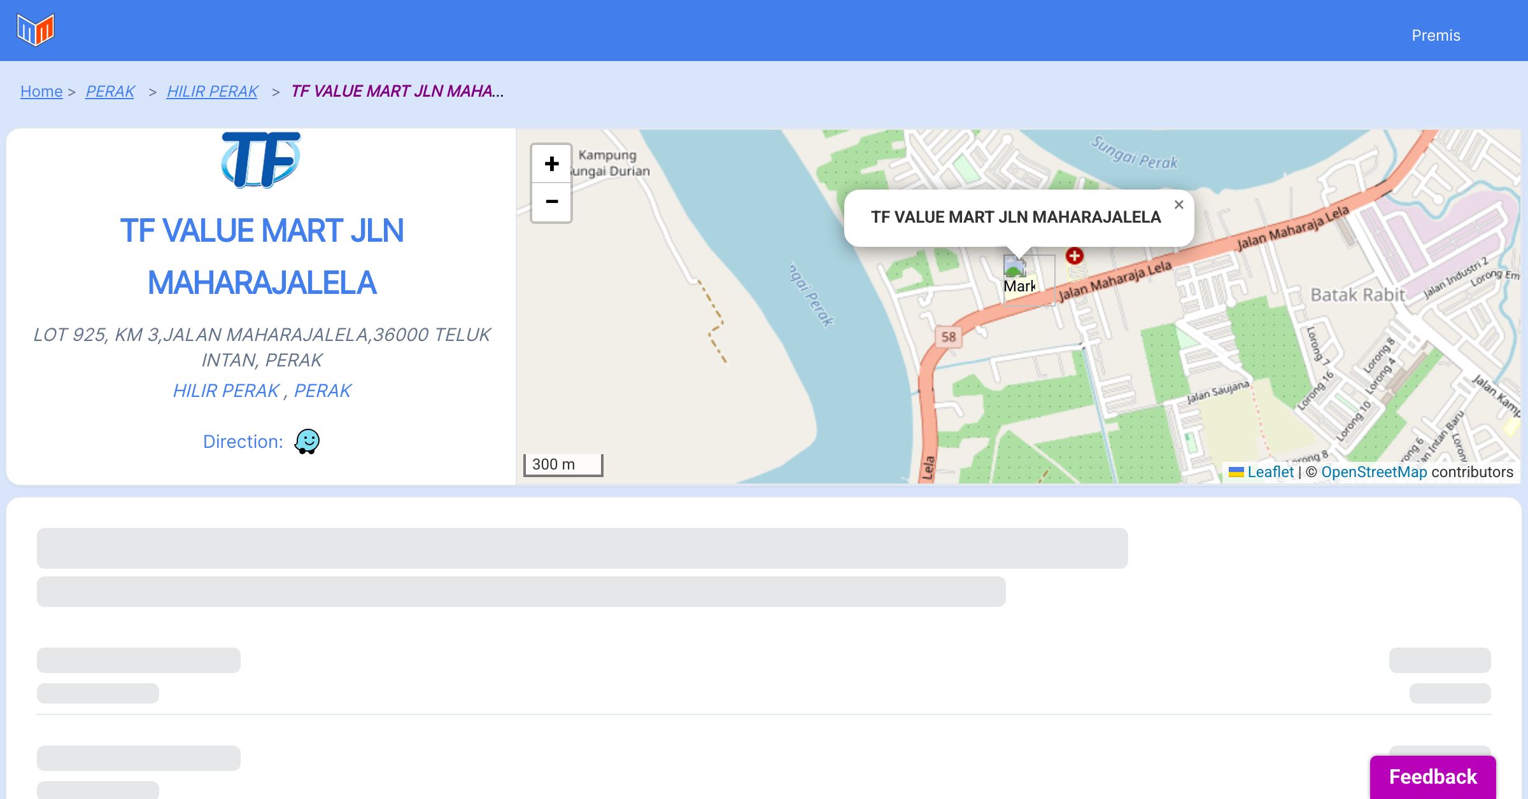Image resolution: width=1528 pixels, height=799 pixels.
Task: Open the PERAK breadcrumb link
Action: (110, 92)
